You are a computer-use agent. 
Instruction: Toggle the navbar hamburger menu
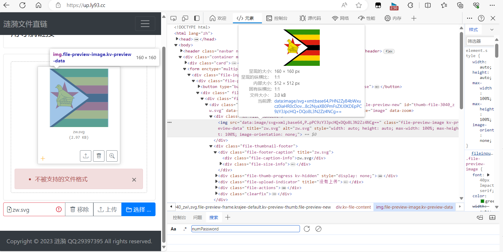(x=145, y=24)
